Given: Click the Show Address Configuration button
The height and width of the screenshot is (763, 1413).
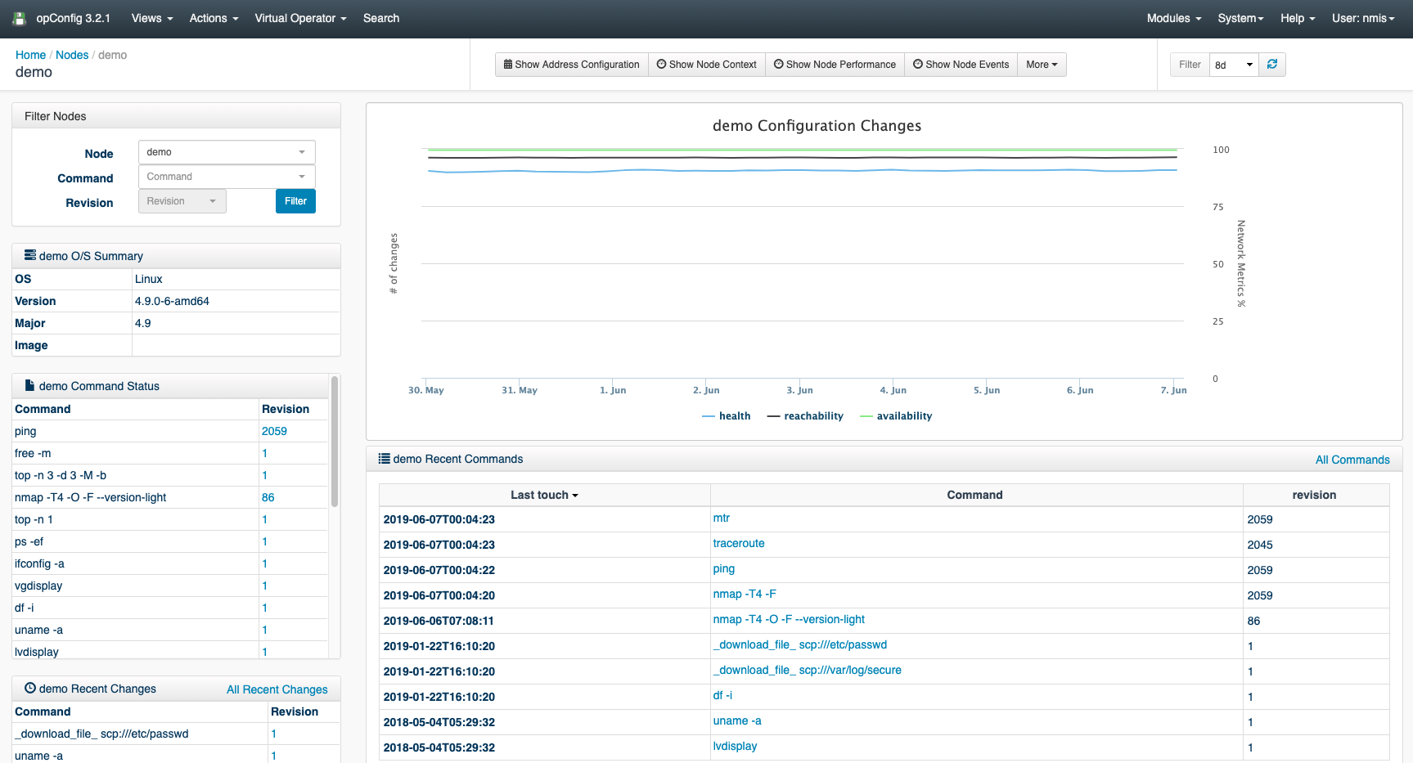Looking at the screenshot, I should (x=571, y=65).
